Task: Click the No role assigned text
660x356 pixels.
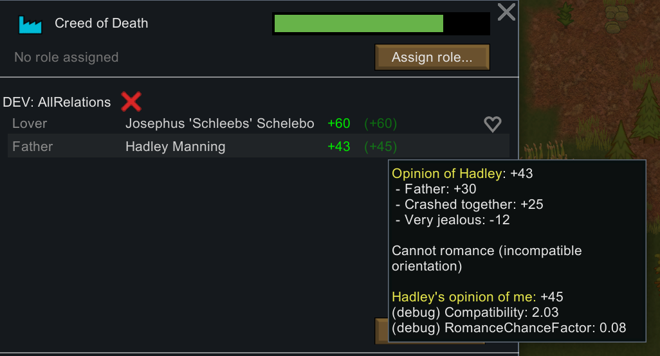Action: (x=66, y=57)
